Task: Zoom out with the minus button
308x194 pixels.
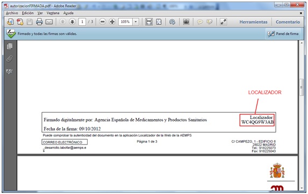Action: tap(103, 21)
